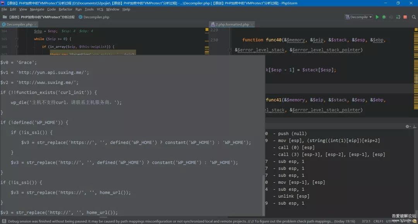The height and width of the screenshot is (224, 418).
Task: Click the grayed coverage icon in run toolbar
Action: tap(391, 17)
